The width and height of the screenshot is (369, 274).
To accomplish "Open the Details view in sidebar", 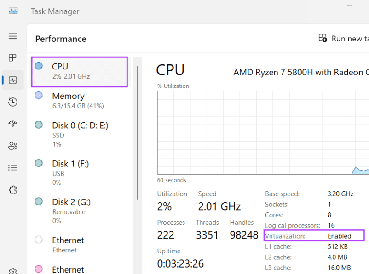I will coord(12,167).
